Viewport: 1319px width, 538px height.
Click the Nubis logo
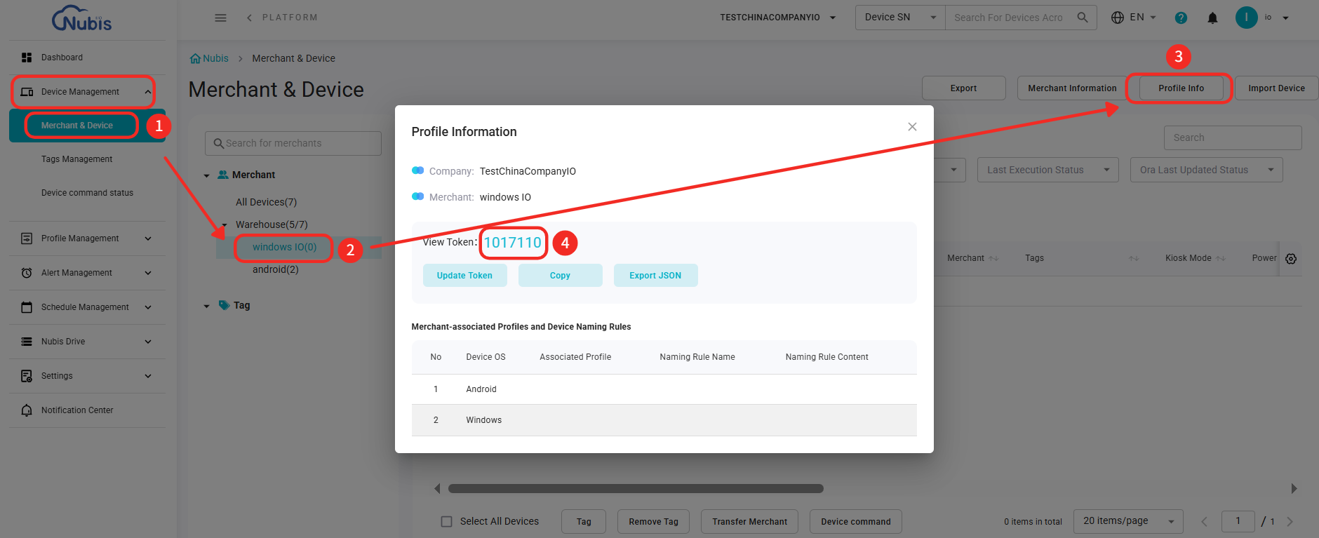point(81,18)
